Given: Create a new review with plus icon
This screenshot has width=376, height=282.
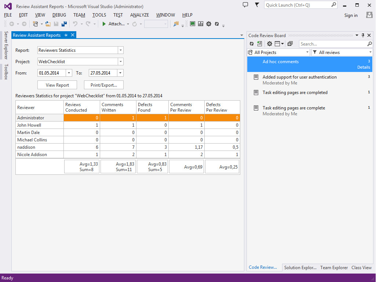Looking at the screenshot, I should [259, 44].
